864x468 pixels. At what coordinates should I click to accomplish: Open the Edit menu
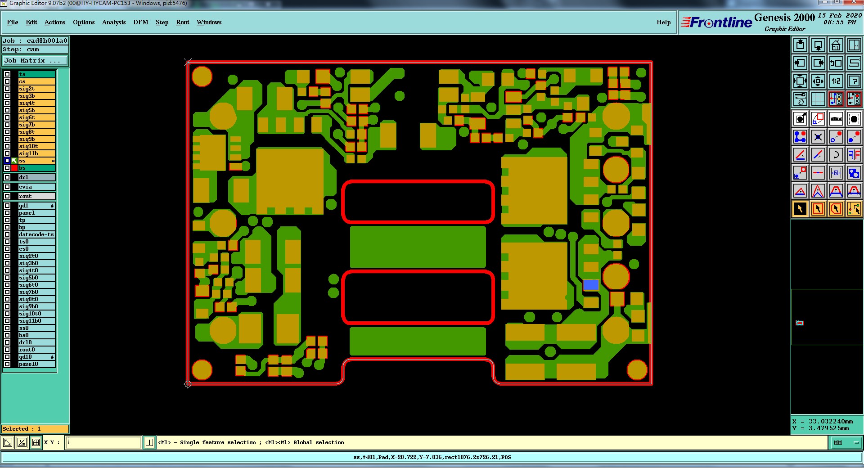pyautogui.click(x=31, y=22)
